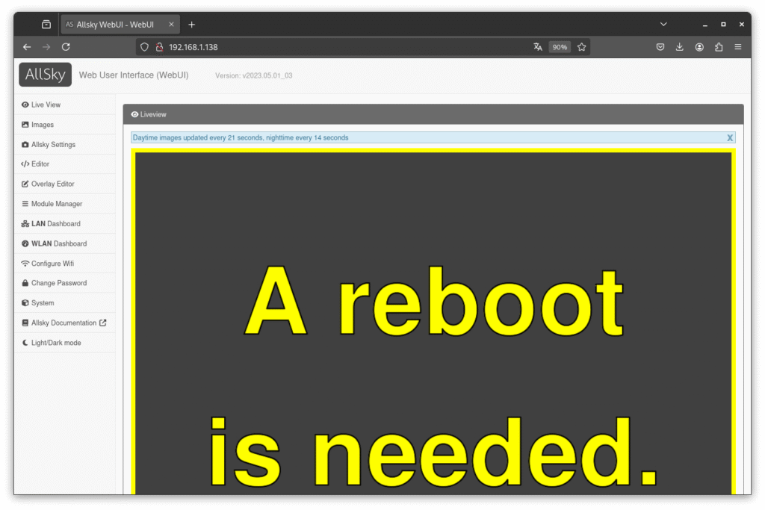Open the Module Manager page

(x=56, y=204)
